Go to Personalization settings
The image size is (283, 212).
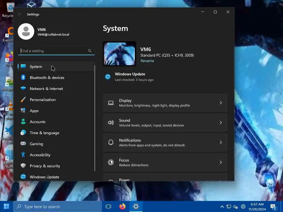coord(56,99)
